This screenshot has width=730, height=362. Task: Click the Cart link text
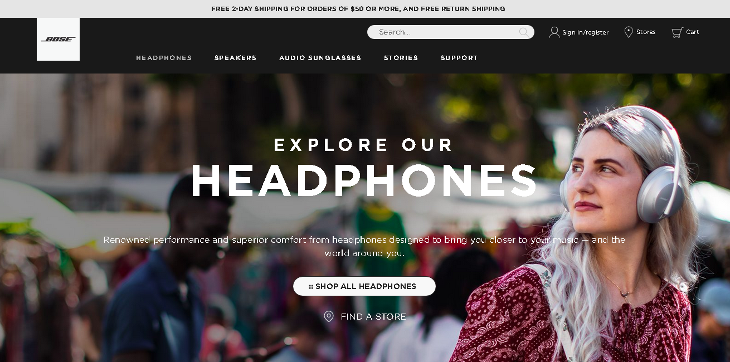click(693, 32)
